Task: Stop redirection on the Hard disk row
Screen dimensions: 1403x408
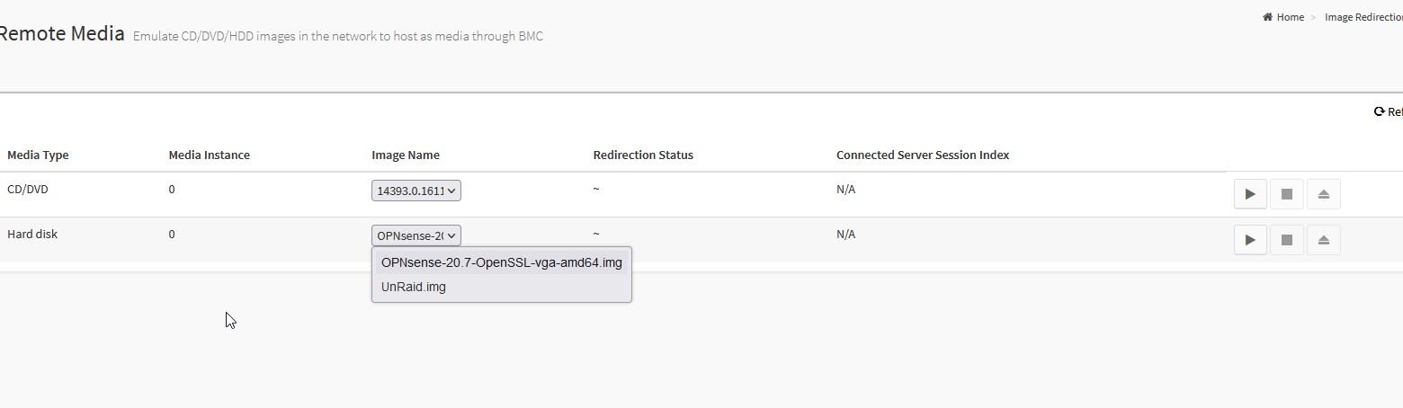Action: coord(1287,240)
